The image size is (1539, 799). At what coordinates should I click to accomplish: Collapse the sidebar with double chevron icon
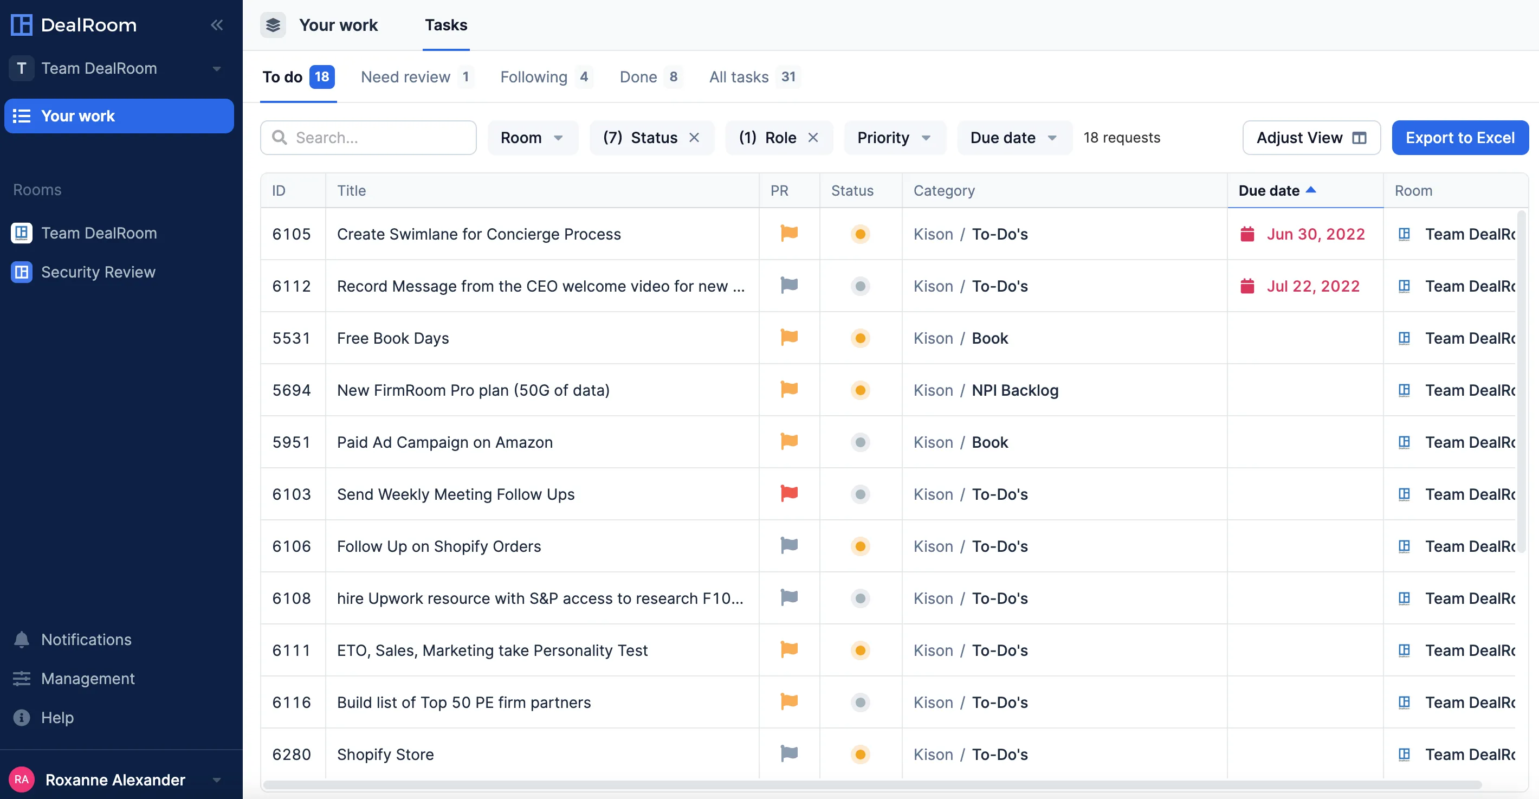(216, 24)
